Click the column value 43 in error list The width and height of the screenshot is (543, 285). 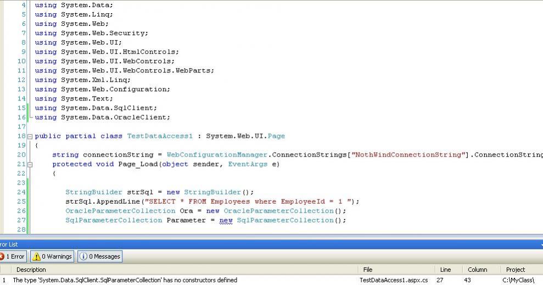click(467, 280)
